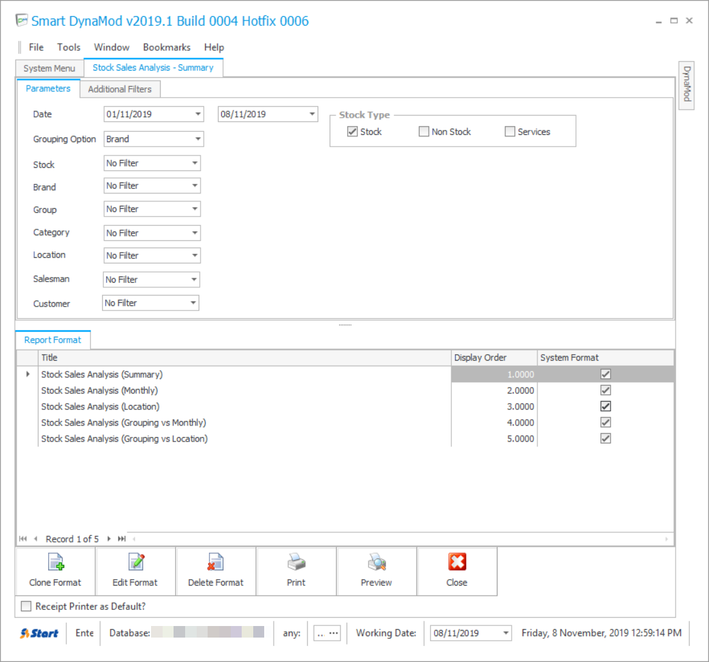Open the end date 08/11/2019 dropdown in Parameters
The image size is (709, 662).
click(x=312, y=114)
